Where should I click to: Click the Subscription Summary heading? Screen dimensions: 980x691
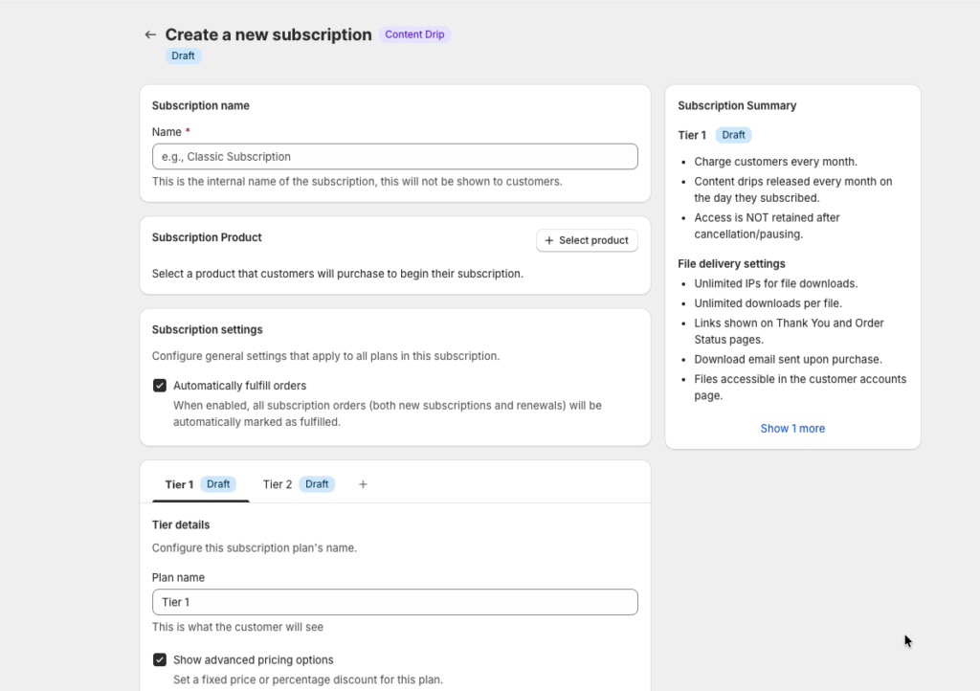coord(737,105)
